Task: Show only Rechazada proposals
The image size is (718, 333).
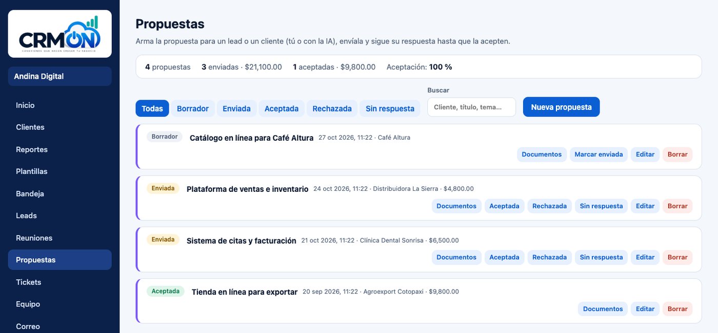Action: click(332, 108)
